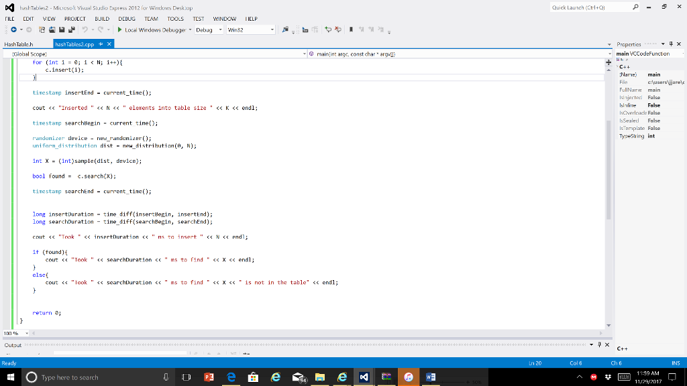Start Local Windows Debugger with play icon
The width and height of the screenshot is (687, 386).
click(x=119, y=29)
